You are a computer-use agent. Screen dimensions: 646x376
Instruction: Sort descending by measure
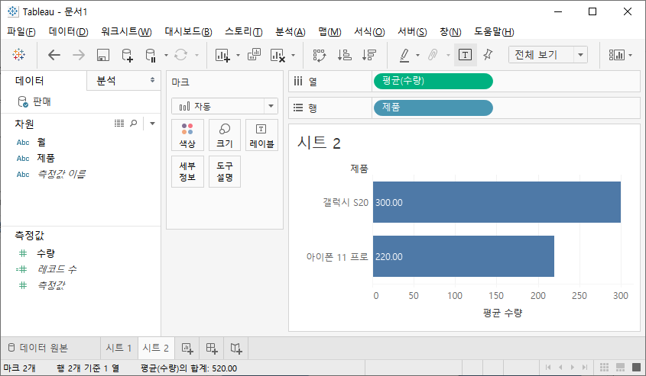(369, 55)
